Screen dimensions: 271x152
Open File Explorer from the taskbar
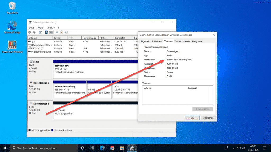click(122, 148)
